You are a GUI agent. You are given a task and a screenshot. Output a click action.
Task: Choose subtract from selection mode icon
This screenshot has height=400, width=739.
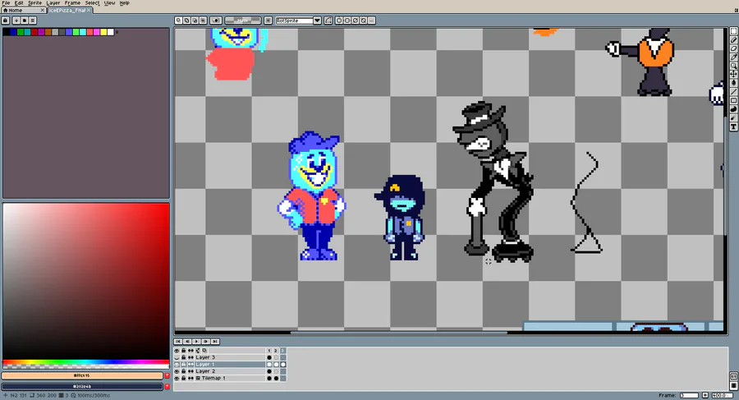(195, 21)
